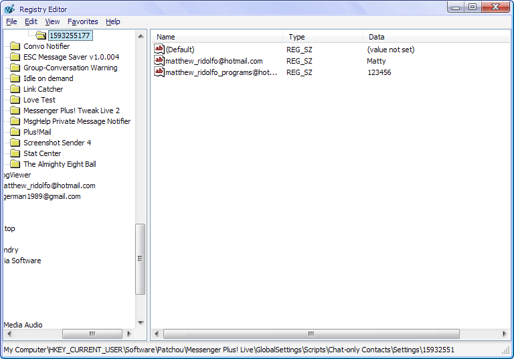Click the folder icon beside Convo Notifier
Image resolution: width=514 pixels, height=359 pixels.
pos(15,46)
